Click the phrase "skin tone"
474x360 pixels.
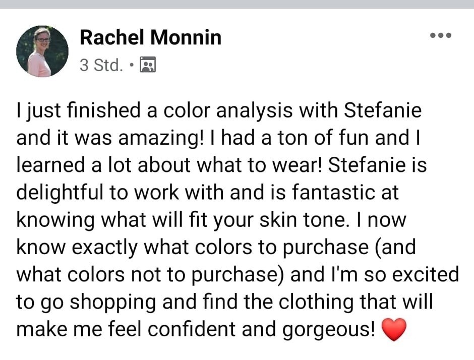point(302,220)
